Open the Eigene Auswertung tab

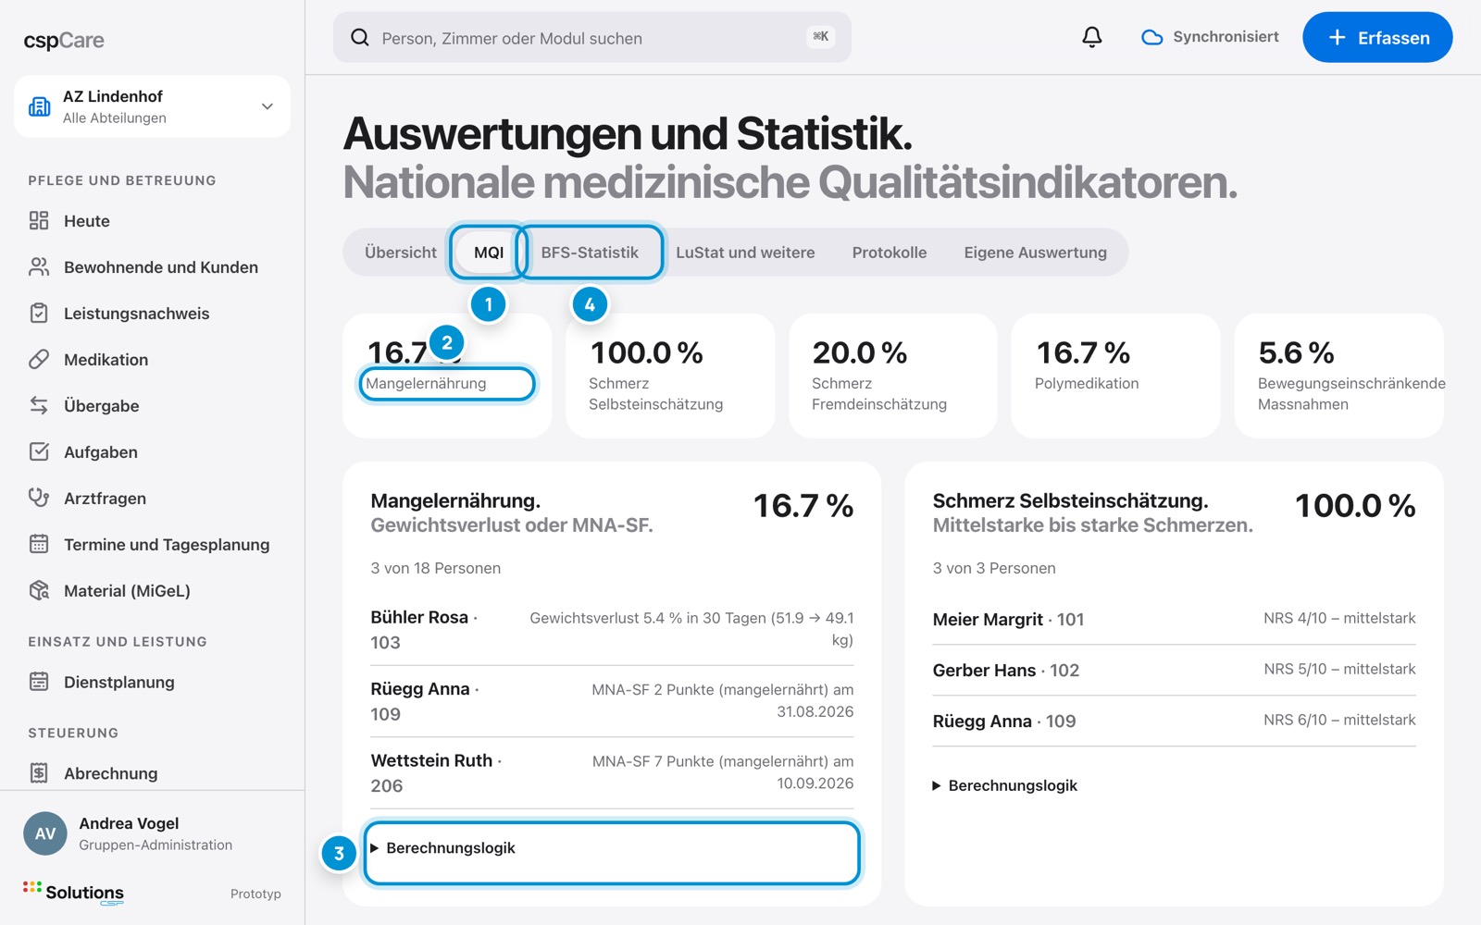tap(1035, 253)
